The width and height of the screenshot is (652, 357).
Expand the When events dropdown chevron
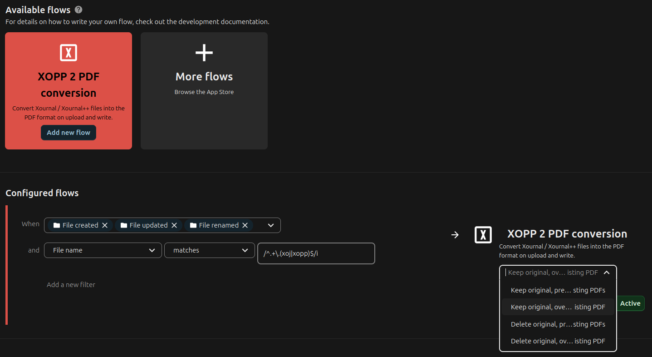pyautogui.click(x=271, y=225)
